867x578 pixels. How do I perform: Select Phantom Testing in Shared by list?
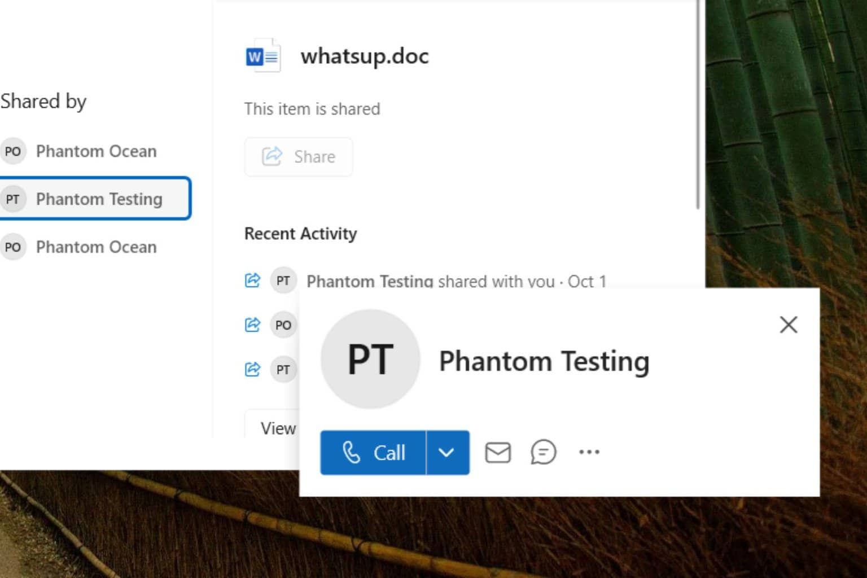[95, 199]
